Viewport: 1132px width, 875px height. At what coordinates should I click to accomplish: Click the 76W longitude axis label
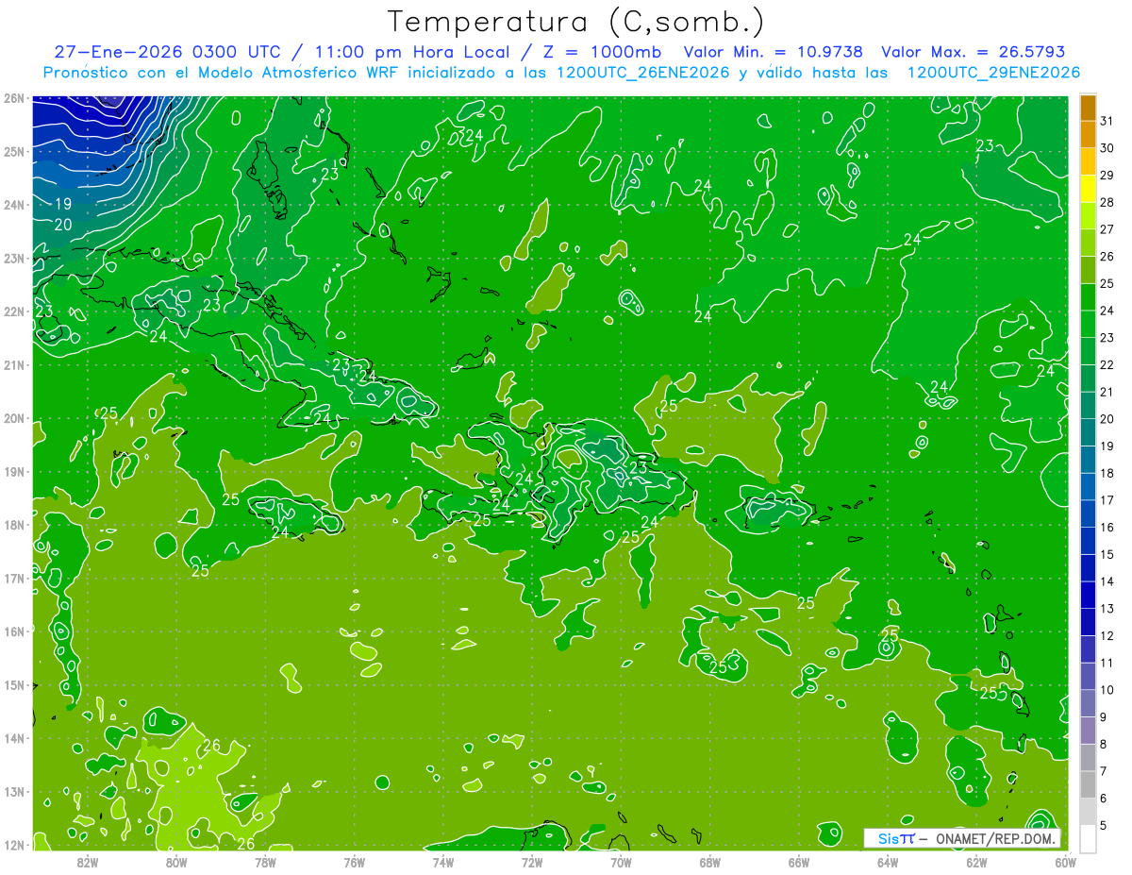(x=354, y=861)
